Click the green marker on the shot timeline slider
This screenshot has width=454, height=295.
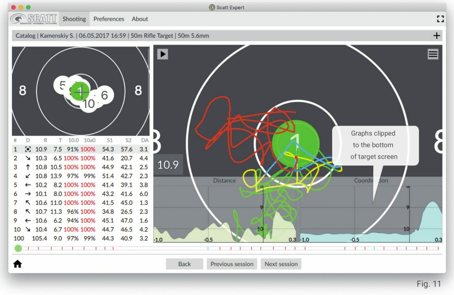coord(18,248)
